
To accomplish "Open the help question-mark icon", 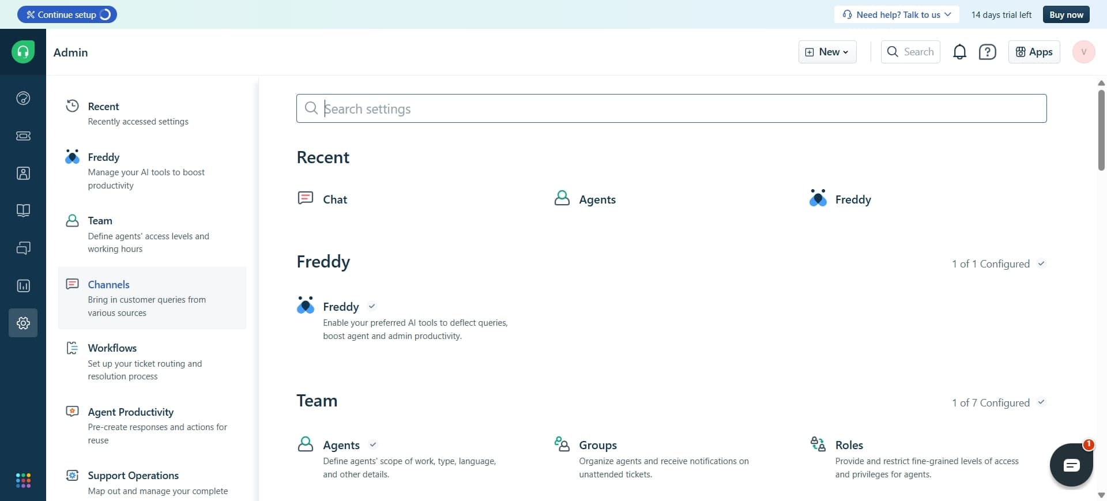I will click(988, 51).
